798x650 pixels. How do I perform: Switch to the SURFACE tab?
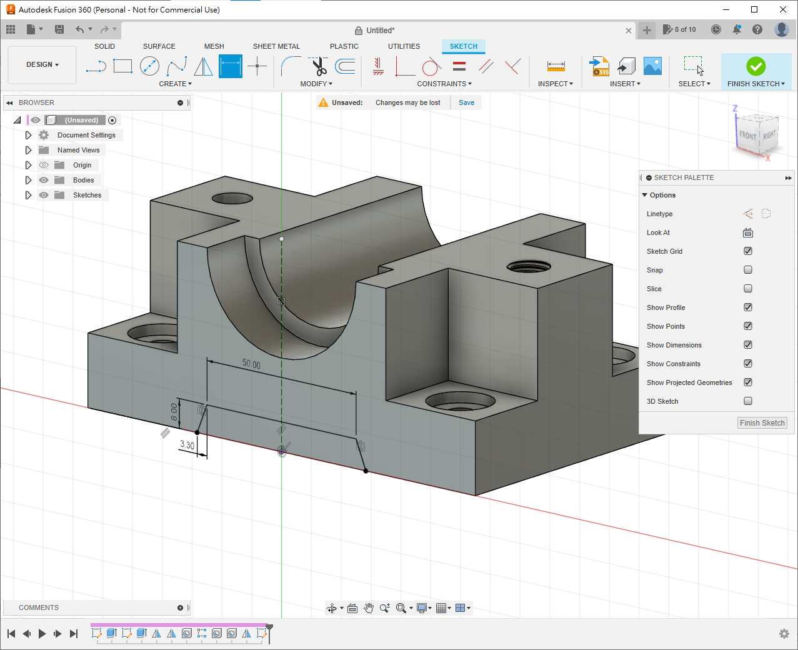[x=159, y=46]
